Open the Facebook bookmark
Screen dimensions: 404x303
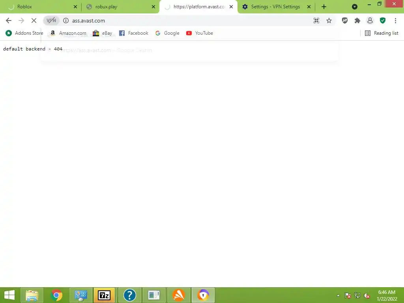[134, 33]
